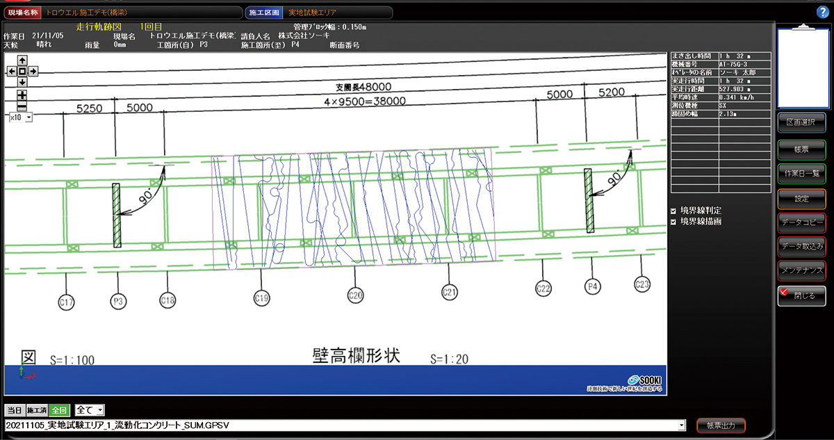Screen dimensions: 834x440
Task: Zoom out using the minus icon
Action: [22, 106]
